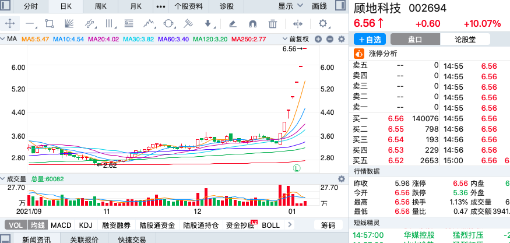Toggle 均线 moving average button

[x=38, y=225]
